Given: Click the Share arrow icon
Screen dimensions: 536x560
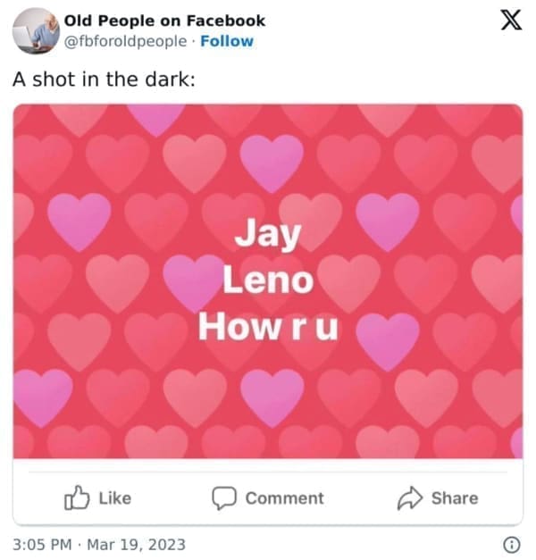Looking at the screenshot, I should [x=409, y=497].
